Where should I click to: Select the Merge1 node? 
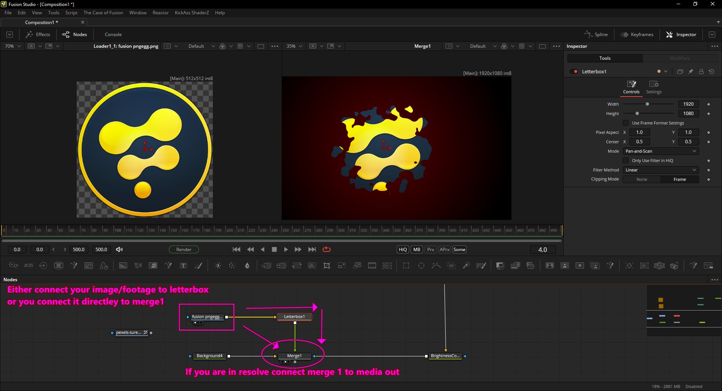294,356
